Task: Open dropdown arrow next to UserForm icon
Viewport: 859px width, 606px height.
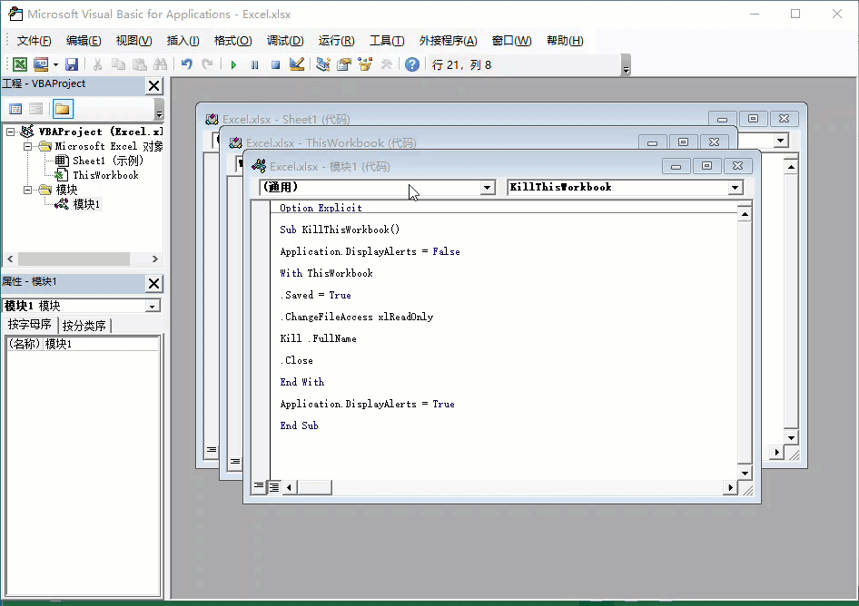Action: point(56,64)
